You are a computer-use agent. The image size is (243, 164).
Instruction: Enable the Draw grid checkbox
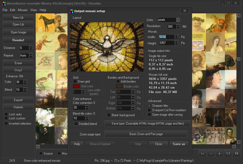[x=75, y=81]
